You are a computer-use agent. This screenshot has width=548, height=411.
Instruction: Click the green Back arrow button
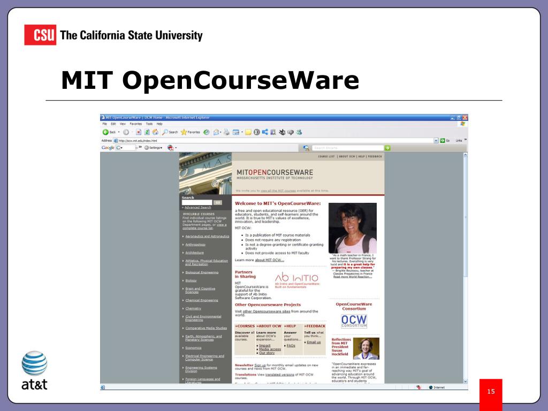(105, 132)
